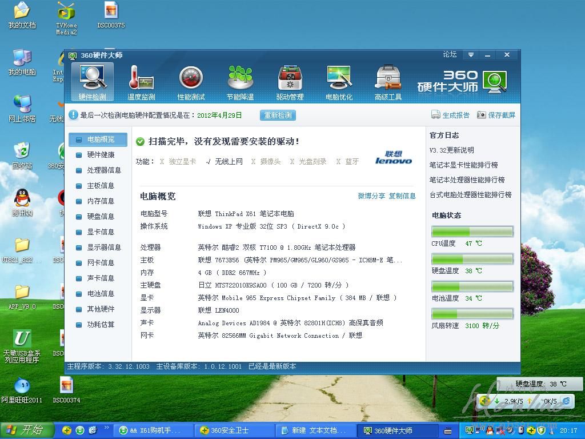Launch the 性能测试 performance test icon
This screenshot has width=585, height=439.
[191, 82]
